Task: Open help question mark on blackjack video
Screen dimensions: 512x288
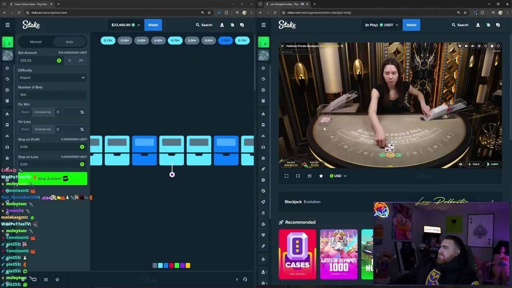Action: pos(492,46)
